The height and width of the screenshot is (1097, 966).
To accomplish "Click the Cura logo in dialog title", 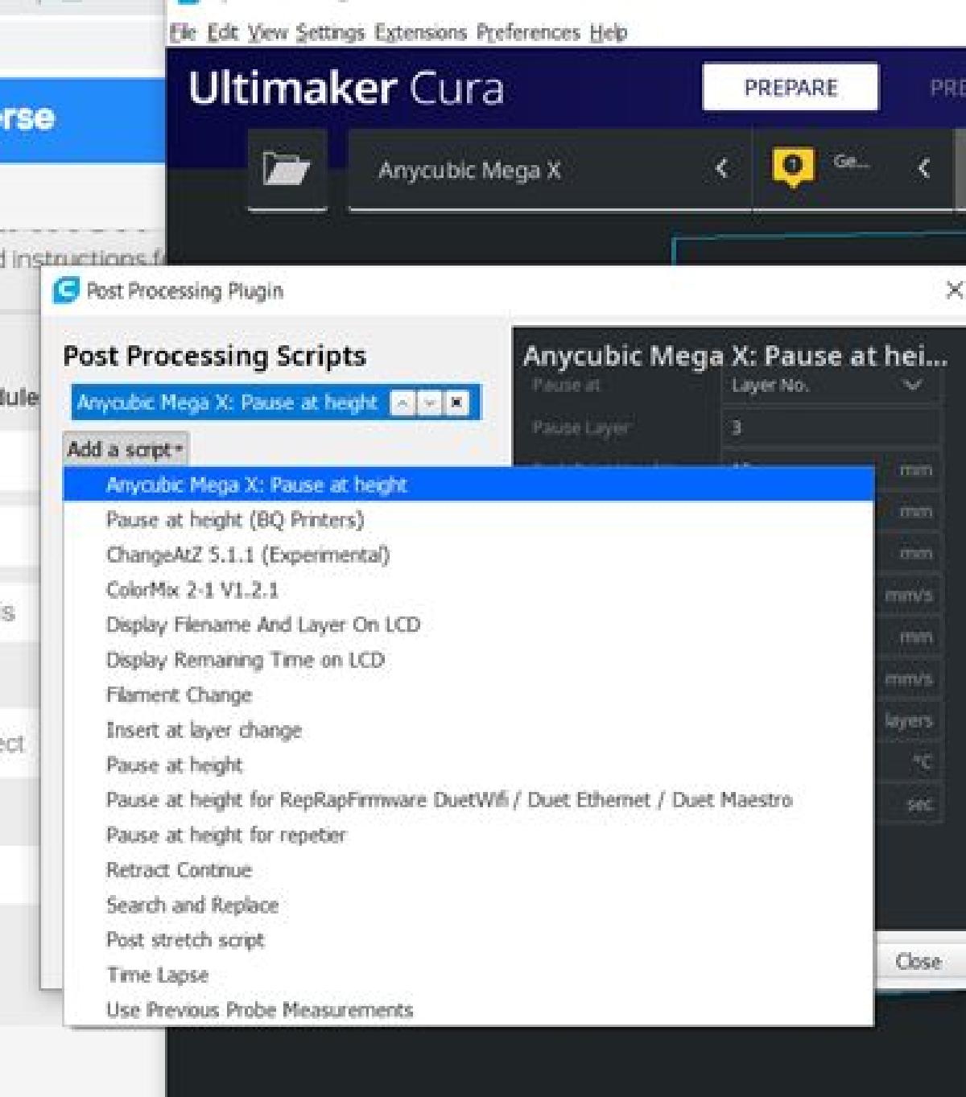I will 66,291.
